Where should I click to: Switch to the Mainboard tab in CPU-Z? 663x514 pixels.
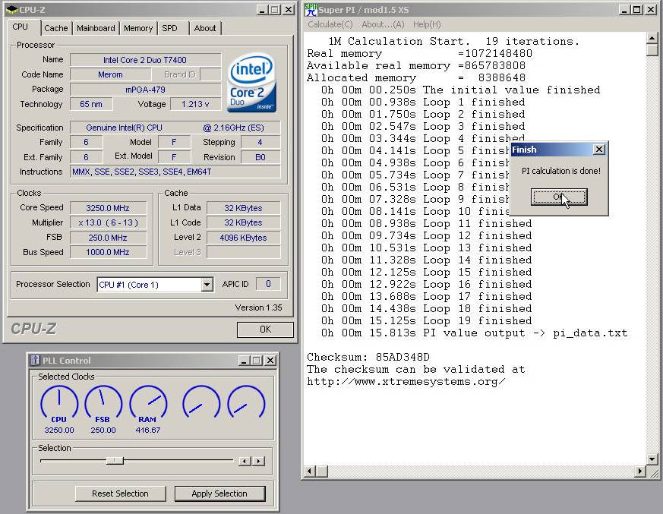coord(96,28)
